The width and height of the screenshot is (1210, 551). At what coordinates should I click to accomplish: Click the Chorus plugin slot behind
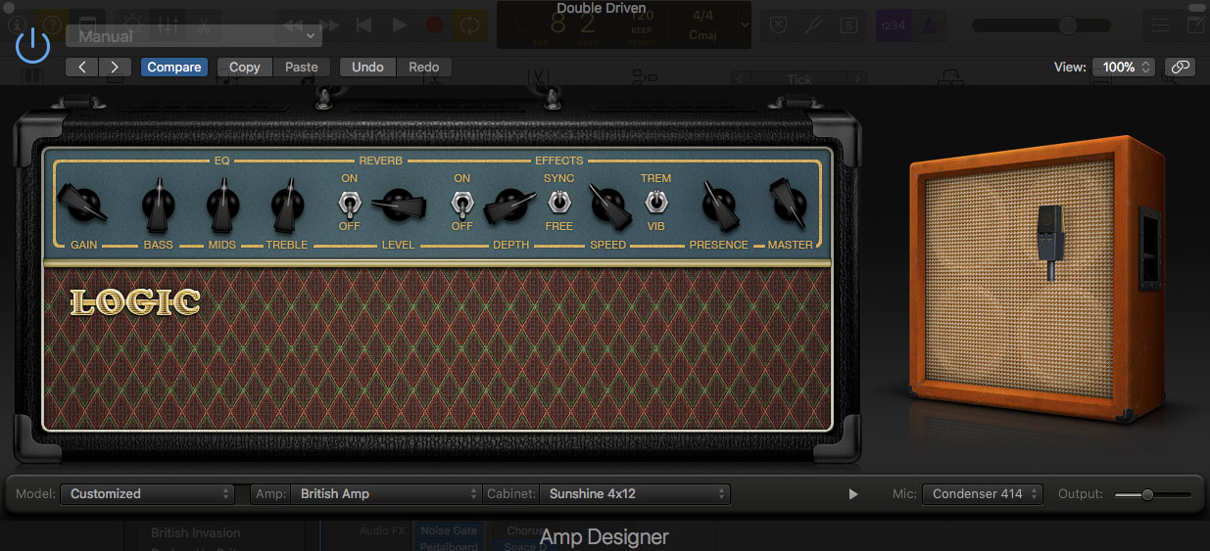coord(525,530)
